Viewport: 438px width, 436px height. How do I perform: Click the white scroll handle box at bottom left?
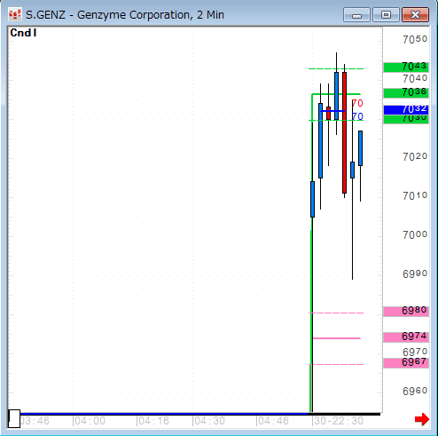(x=14, y=418)
